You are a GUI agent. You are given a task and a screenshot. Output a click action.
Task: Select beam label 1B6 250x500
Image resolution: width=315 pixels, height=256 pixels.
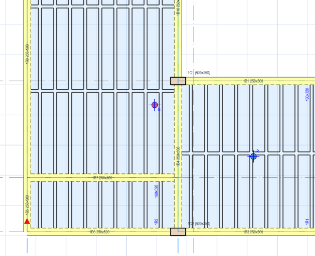tap(99, 232)
